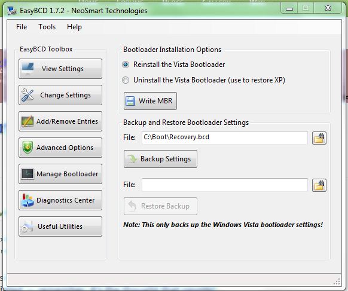The height and width of the screenshot is (291, 348).
Task: Select the Advanced Options shield icon
Action: tap(28, 148)
